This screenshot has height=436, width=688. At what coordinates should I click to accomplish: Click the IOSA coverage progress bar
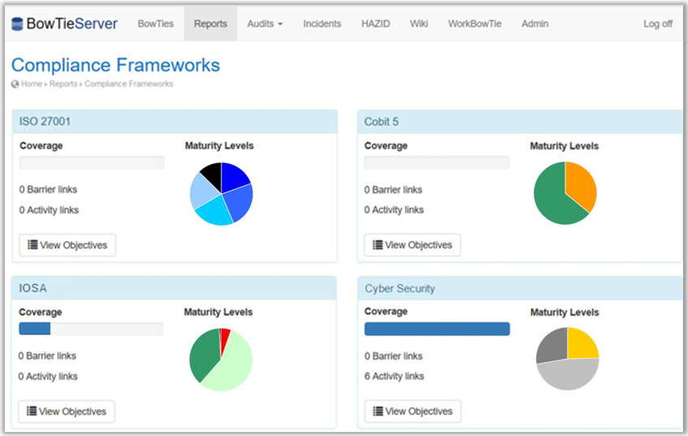[x=91, y=329]
